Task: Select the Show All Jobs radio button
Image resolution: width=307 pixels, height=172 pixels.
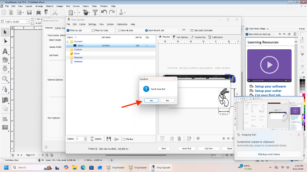Action: click(x=119, y=31)
